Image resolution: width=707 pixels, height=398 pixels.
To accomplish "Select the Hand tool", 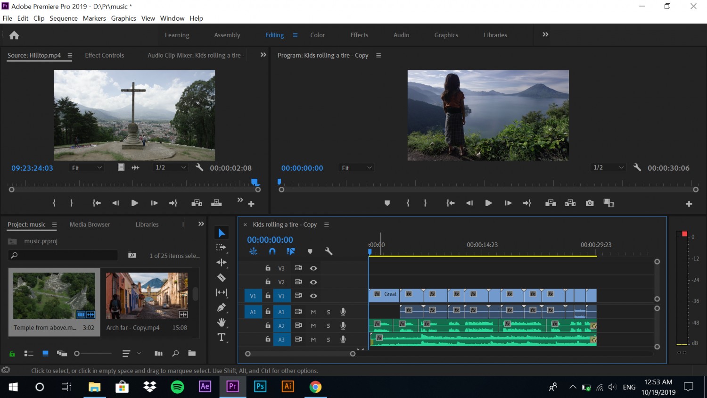I will point(222,323).
